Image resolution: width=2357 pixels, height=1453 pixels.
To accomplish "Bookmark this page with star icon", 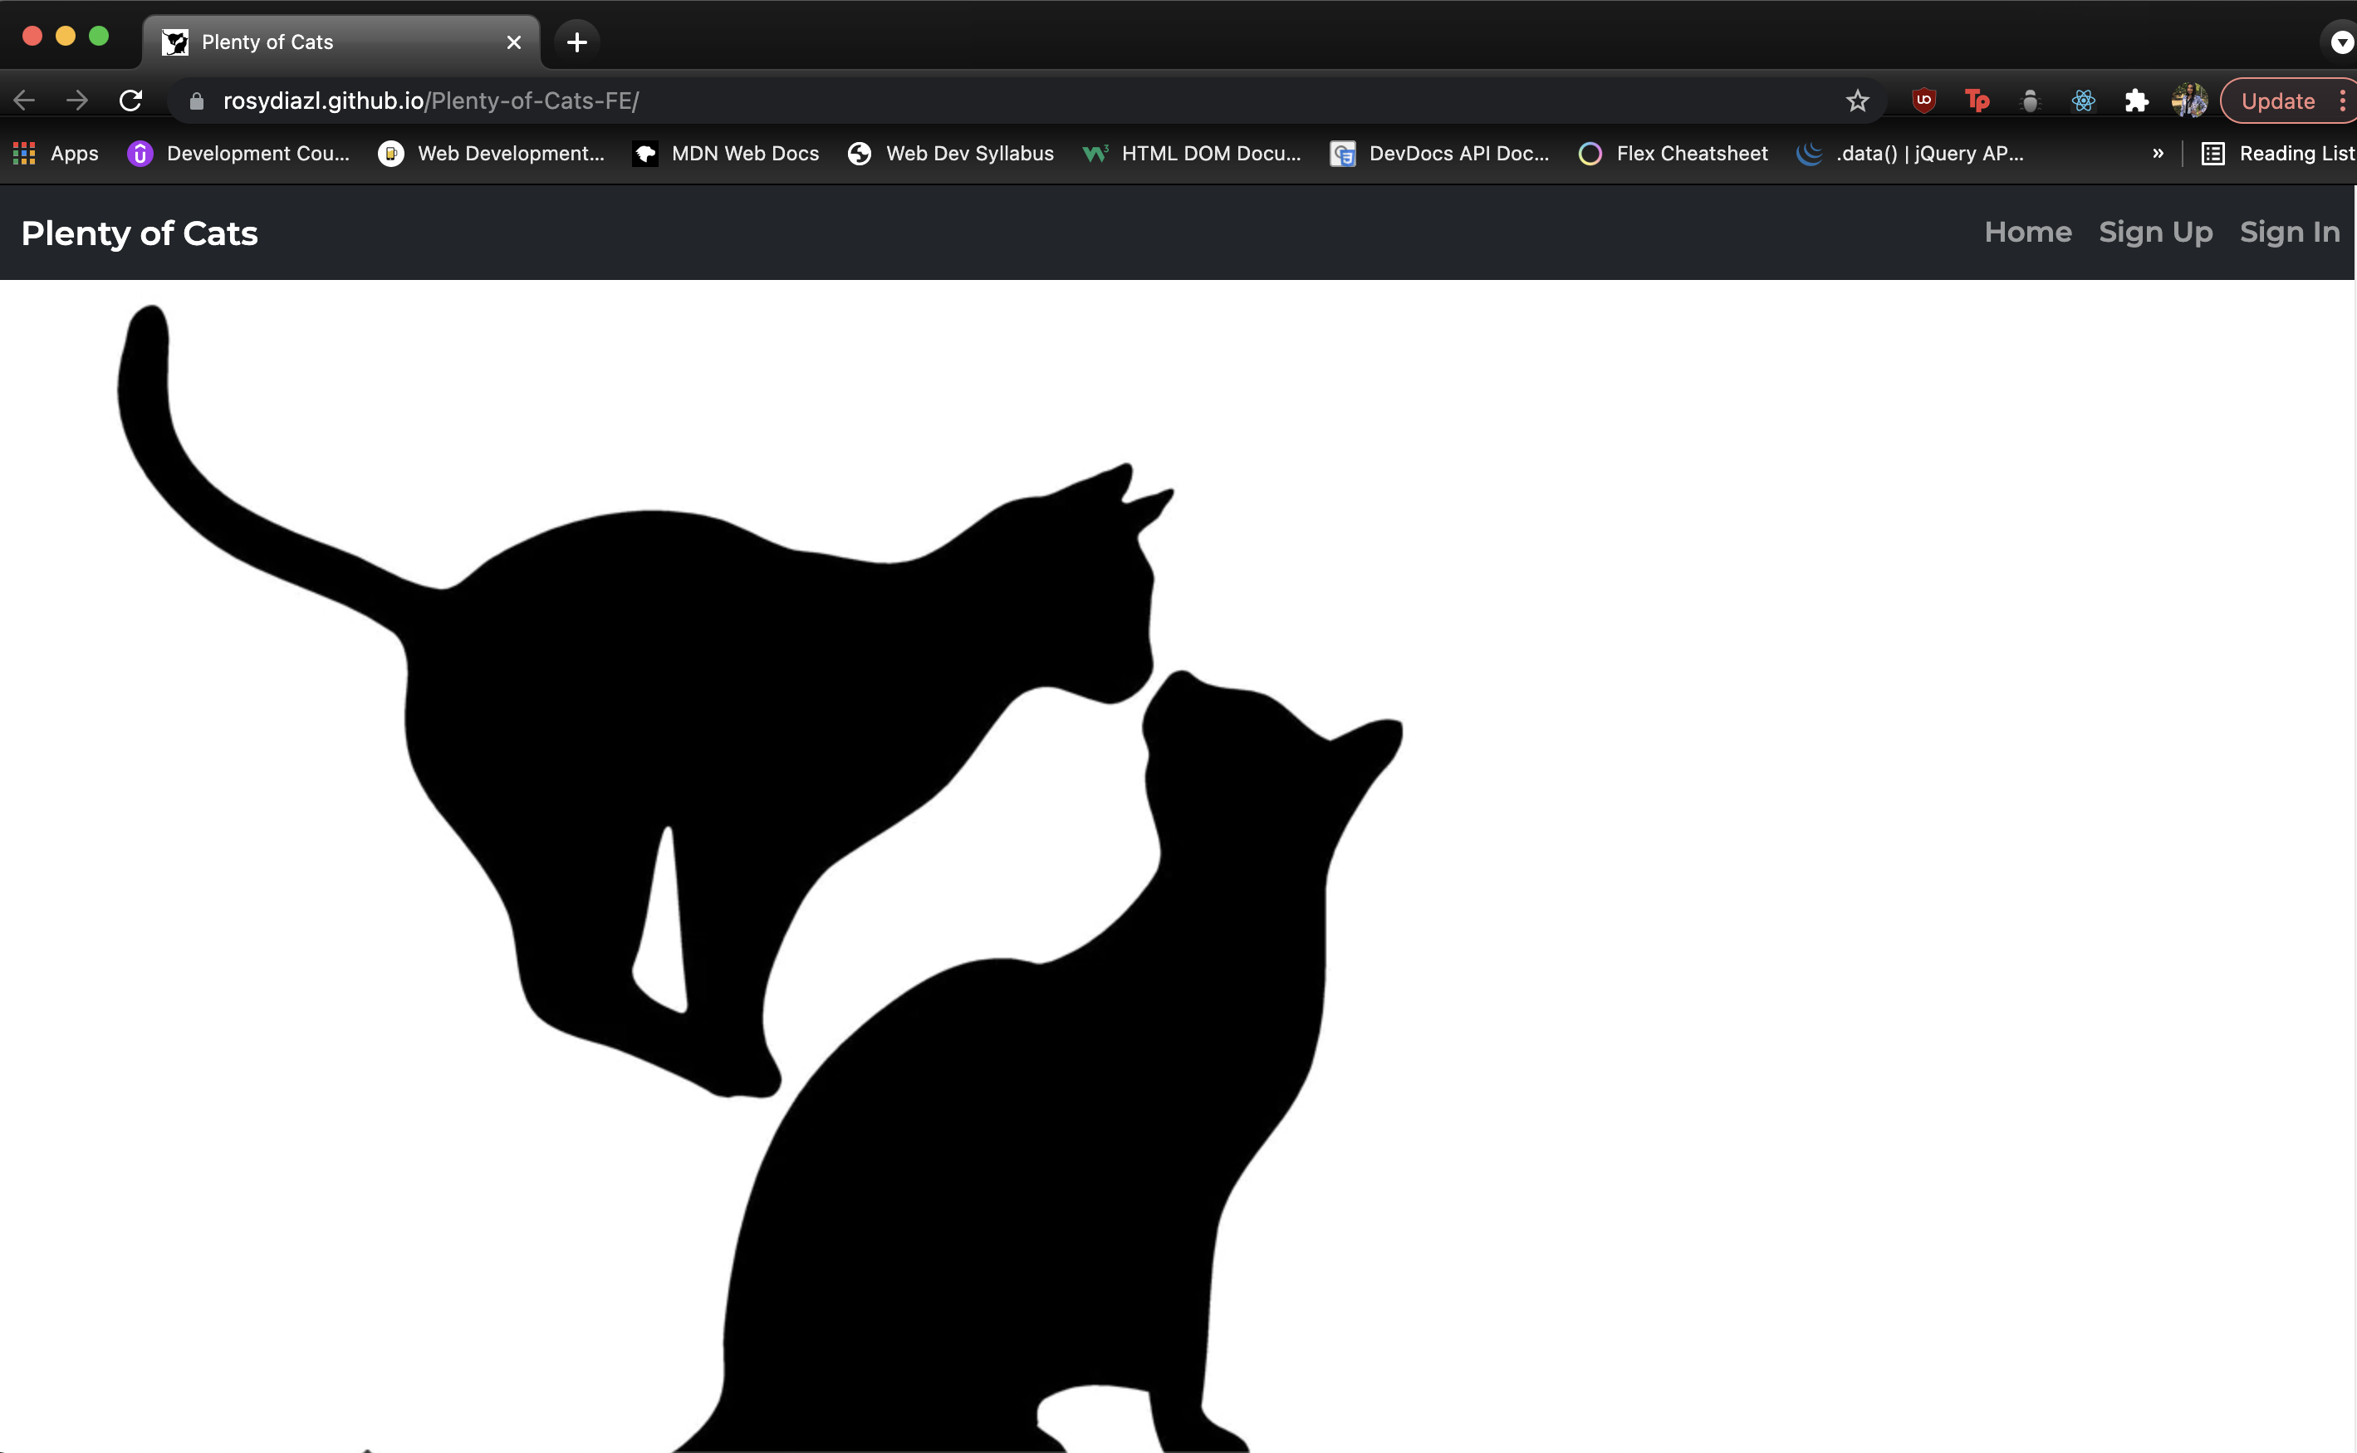I will click(x=1856, y=101).
